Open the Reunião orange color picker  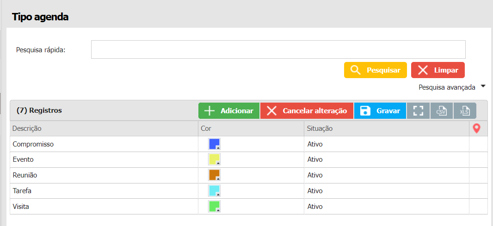tap(214, 175)
